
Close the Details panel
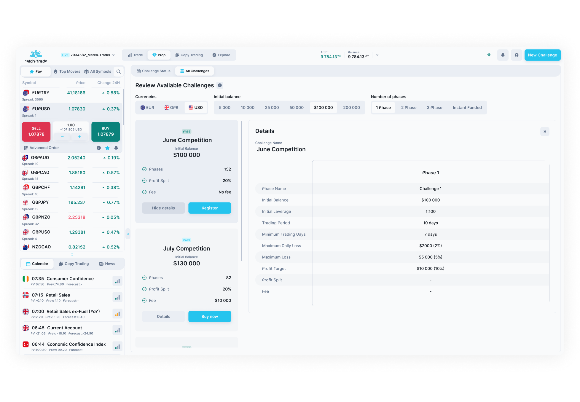coord(544,132)
